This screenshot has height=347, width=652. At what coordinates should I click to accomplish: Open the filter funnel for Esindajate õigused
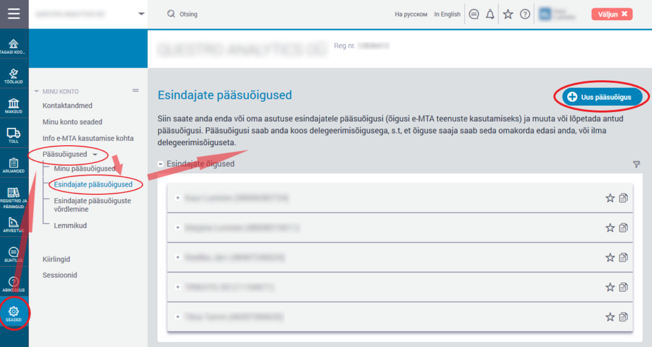[x=637, y=164]
